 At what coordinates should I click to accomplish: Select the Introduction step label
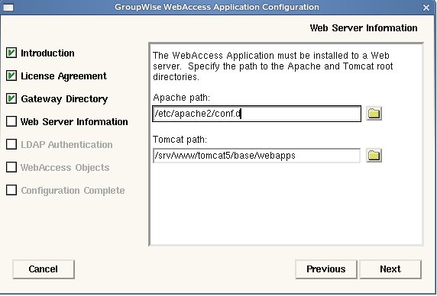point(47,53)
